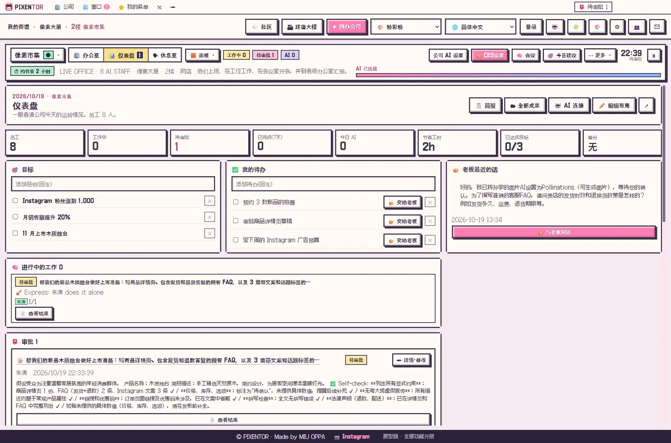Check the 月销售额提升 20% goal

pyautogui.click(x=15, y=217)
